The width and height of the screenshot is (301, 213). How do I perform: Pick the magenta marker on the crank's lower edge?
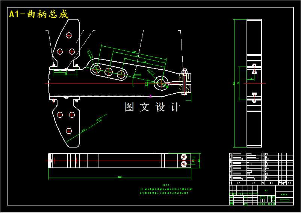(x=150, y=96)
